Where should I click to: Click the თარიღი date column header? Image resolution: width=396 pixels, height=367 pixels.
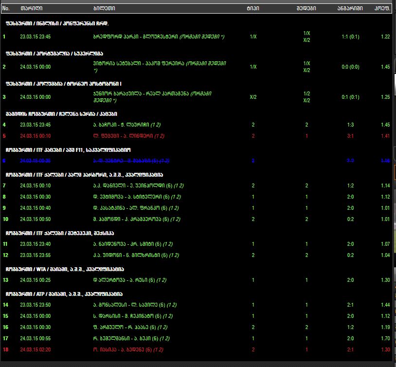click(31, 9)
